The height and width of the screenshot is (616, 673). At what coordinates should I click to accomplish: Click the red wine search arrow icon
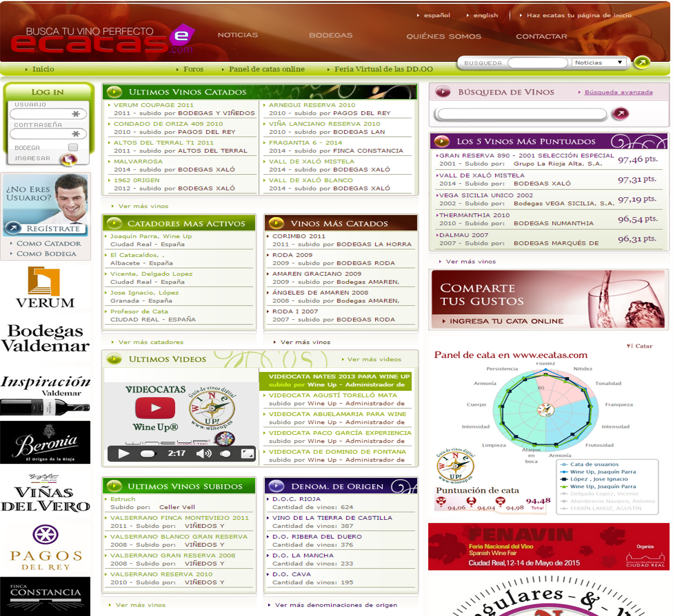pos(620,114)
